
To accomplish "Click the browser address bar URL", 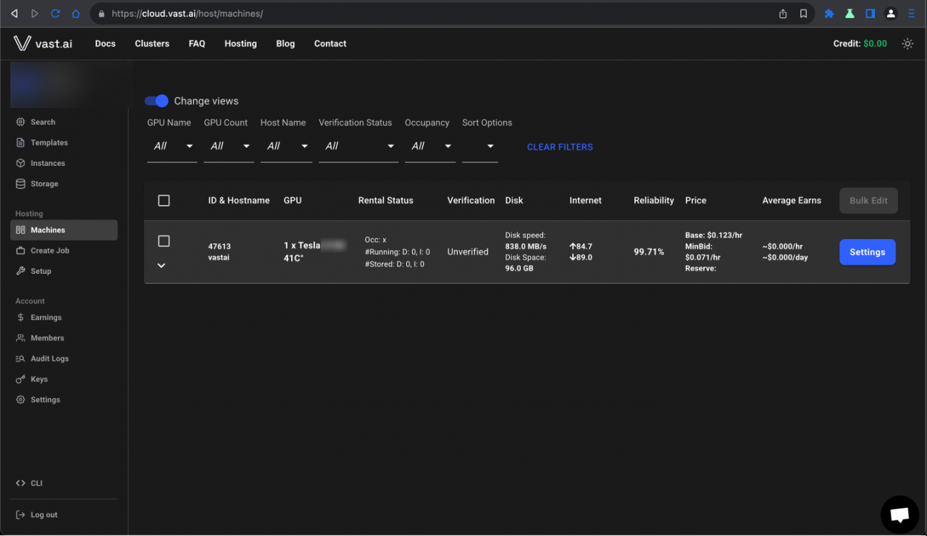I will 187,14.
